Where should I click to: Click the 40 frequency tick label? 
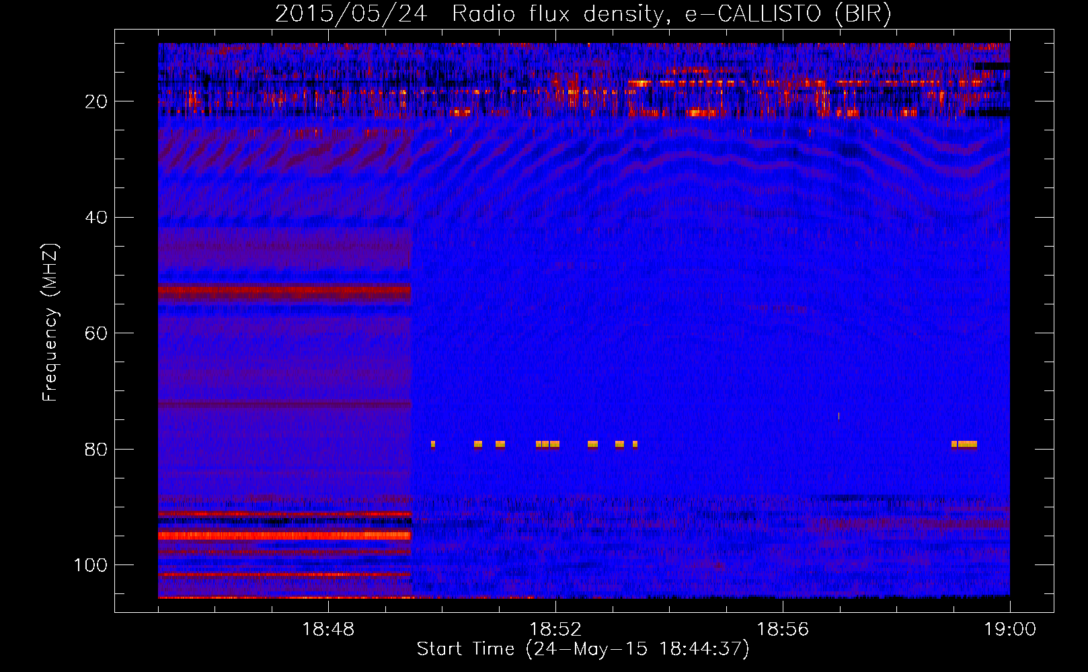pyautogui.click(x=96, y=218)
